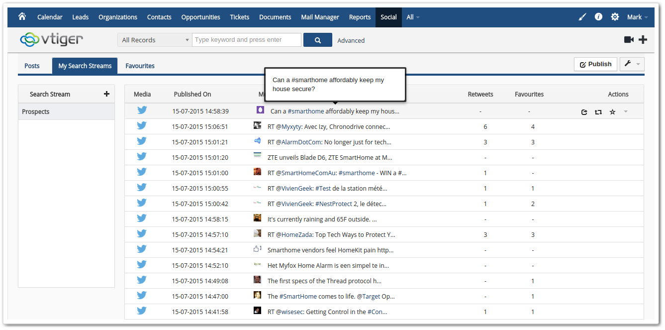This screenshot has width=665, height=330.
Task: Switch to the Favourites tab
Action: pyautogui.click(x=140, y=65)
